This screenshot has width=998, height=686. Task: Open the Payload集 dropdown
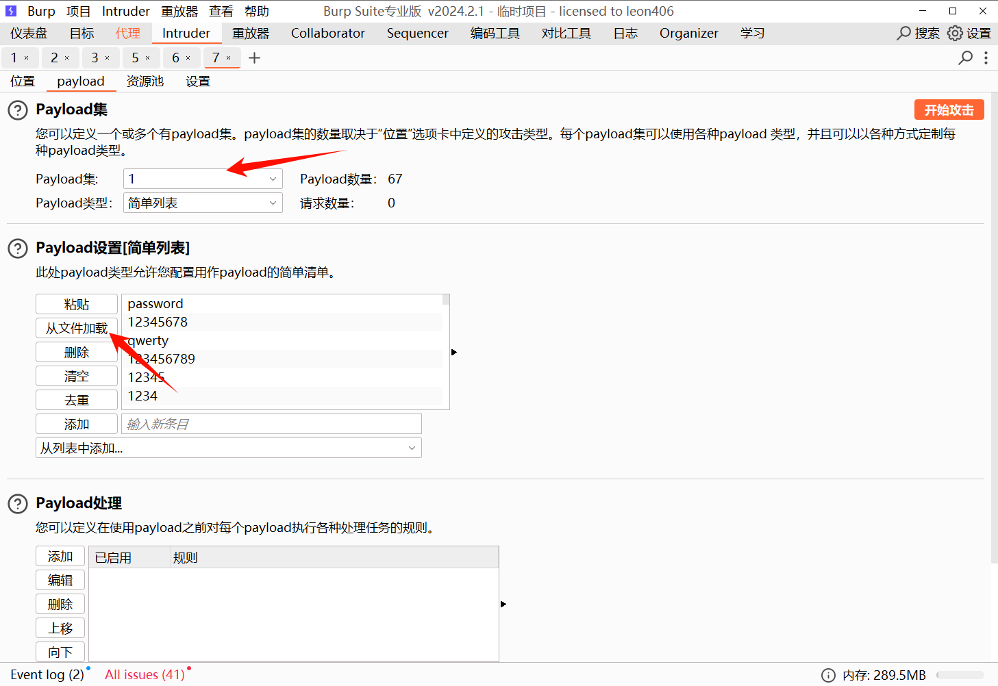(x=203, y=179)
